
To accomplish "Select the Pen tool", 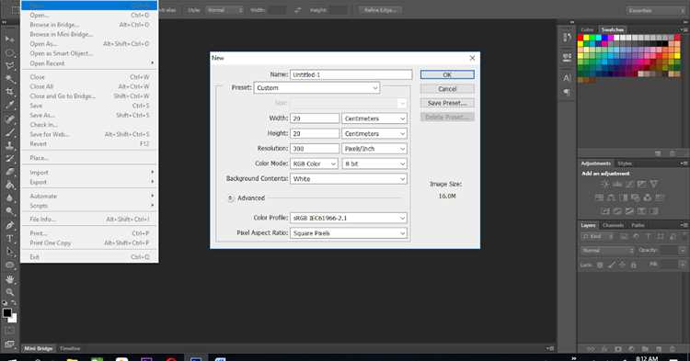I will tap(9, 225).
